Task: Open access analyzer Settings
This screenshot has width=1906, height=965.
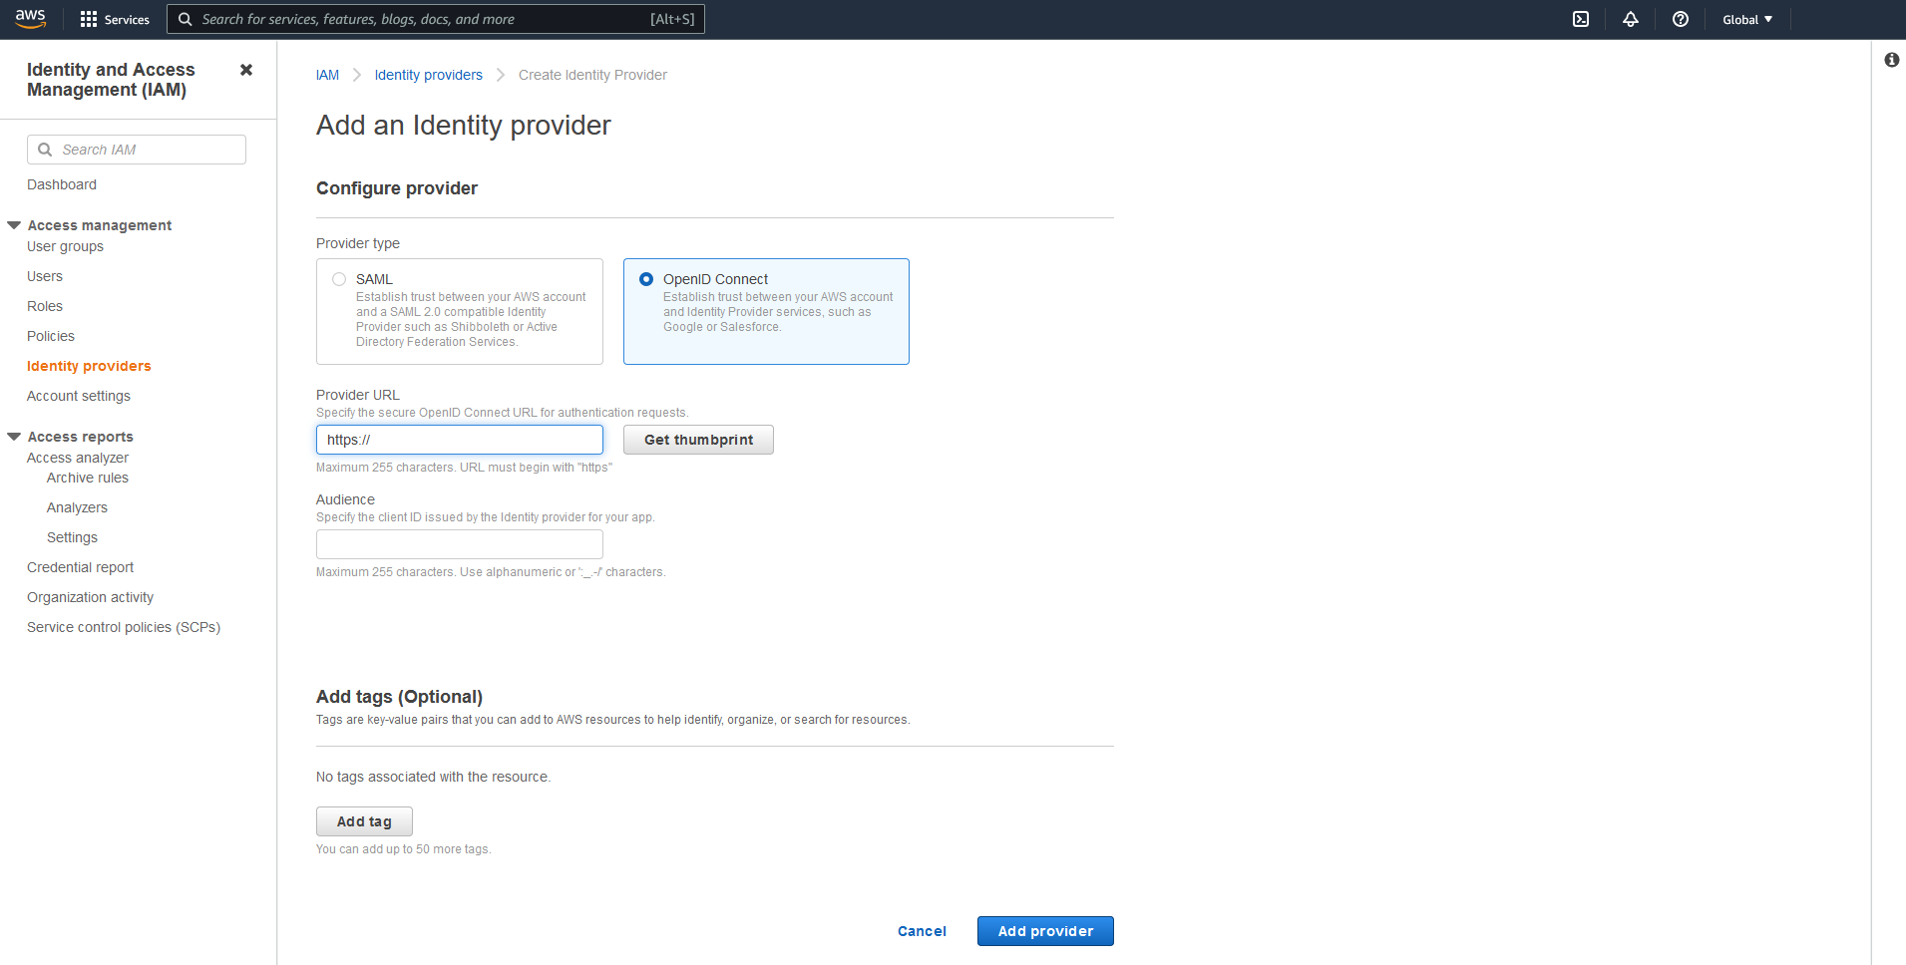Action: (x=72, y=537)
